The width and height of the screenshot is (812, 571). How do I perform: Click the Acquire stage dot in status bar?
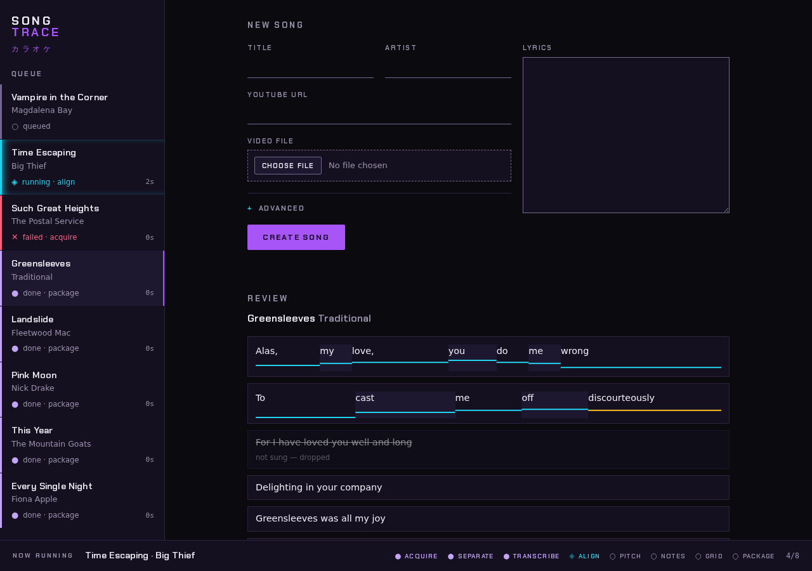coord(398,556)
